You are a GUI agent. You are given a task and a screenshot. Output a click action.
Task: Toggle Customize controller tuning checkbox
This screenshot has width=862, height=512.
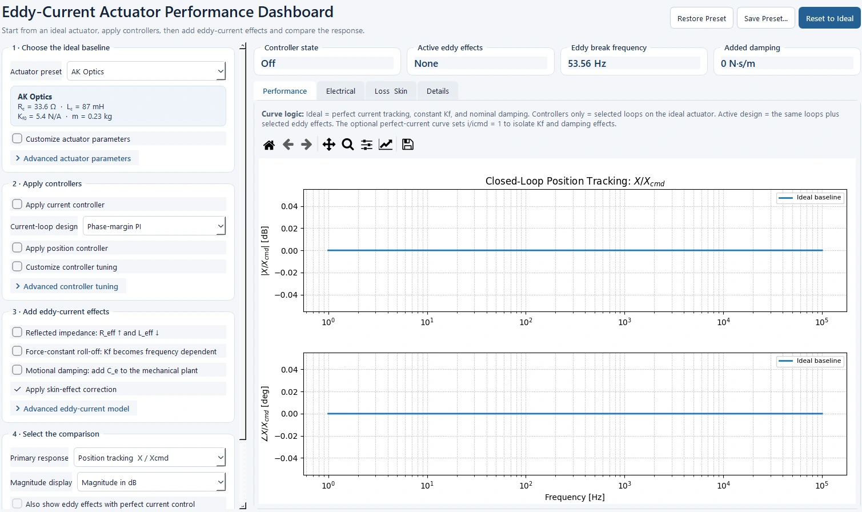pyautogui.click(x=17, y=266)
